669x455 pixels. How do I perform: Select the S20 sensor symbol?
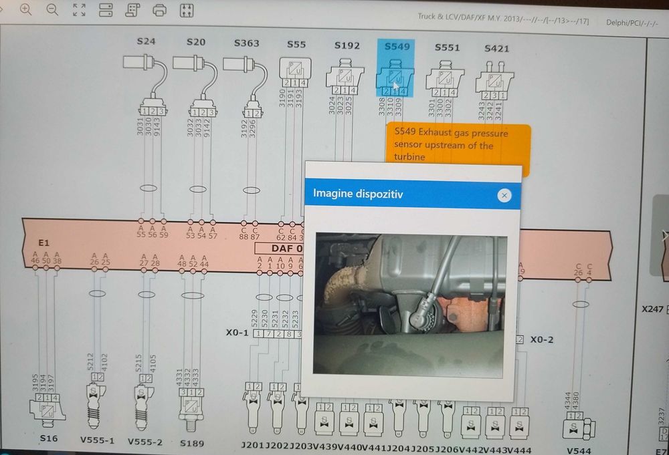(197, 86)
